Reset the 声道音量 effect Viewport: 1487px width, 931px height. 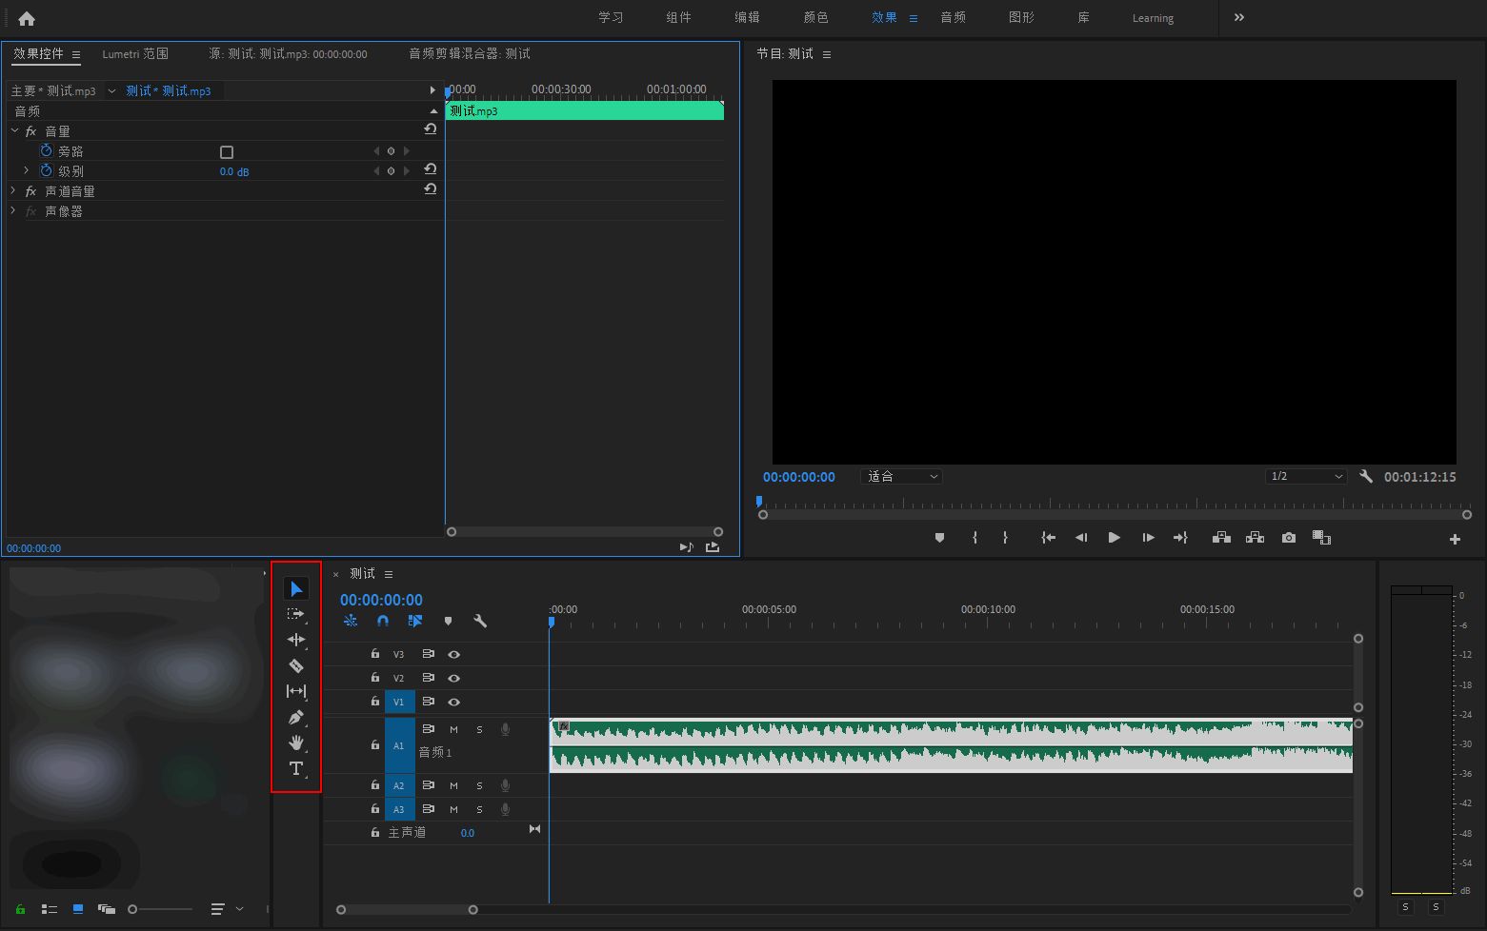(x=431, y=189)
